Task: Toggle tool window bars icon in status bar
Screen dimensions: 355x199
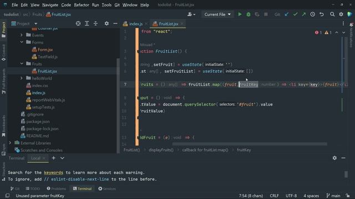Action: [x=7, y=196]
